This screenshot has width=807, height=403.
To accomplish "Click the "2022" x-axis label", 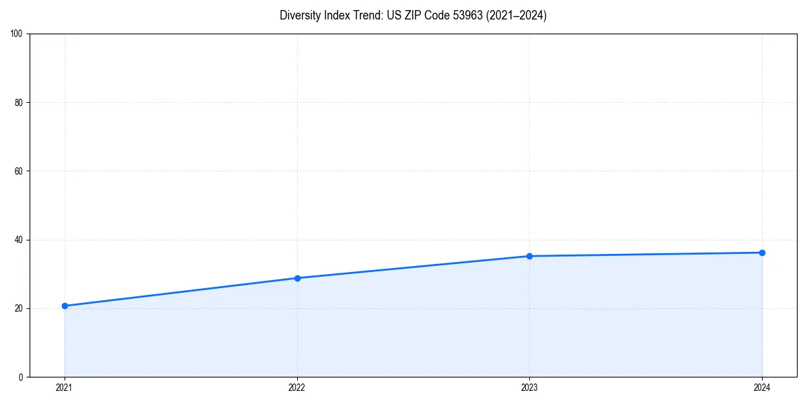I will pyautogui.click(x=297, y=388).
